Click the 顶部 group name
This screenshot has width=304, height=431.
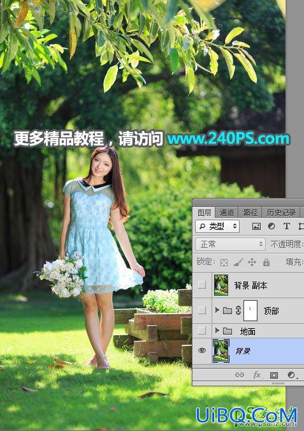271,311
